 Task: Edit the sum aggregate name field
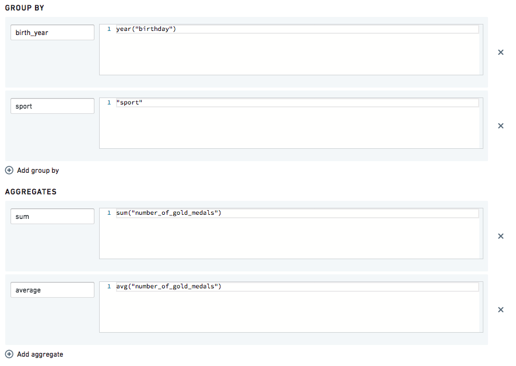[x=52, y=216]
